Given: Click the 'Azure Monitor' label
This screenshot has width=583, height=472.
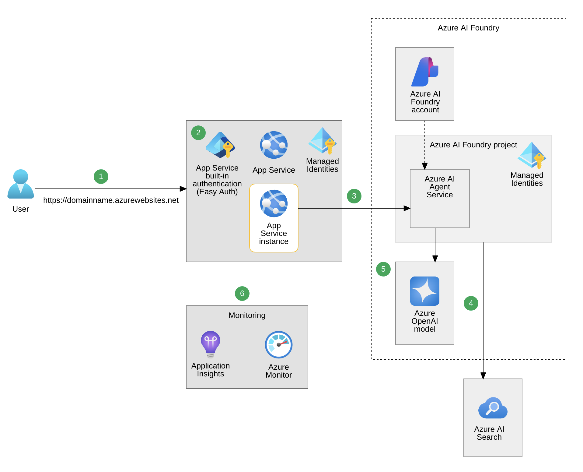Looking at the screenshot, I should pyautogui.click(x=279, y=371).
